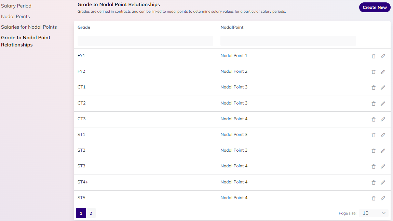Edit the CT1 relationship
The image size is (393, 221).
[x=383, y=88]
